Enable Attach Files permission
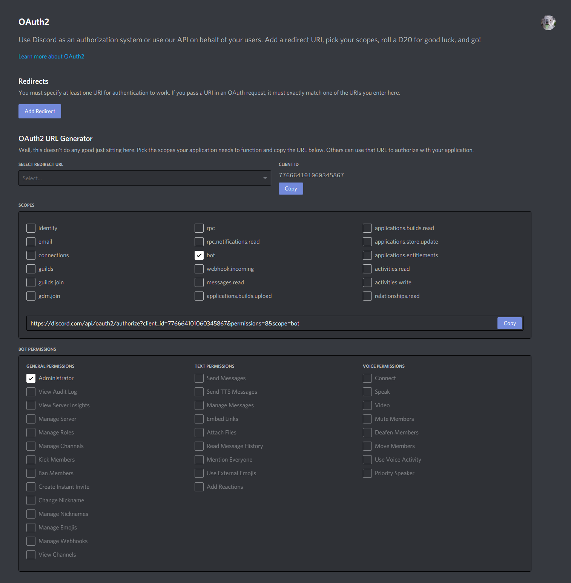This screenshot has height=583, width=571. (x=199, y=433)
